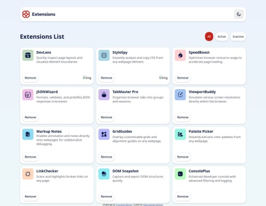This screenshot has height=206, width=266.
Task: Click the DOM Snapshot extension icon
Action: tap(104, 174)
